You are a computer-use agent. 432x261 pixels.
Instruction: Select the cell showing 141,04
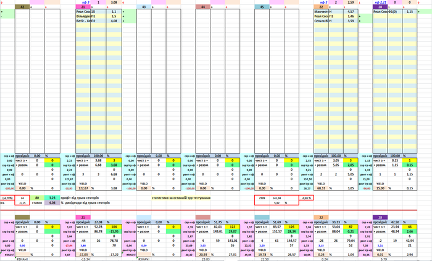[276, 198]
